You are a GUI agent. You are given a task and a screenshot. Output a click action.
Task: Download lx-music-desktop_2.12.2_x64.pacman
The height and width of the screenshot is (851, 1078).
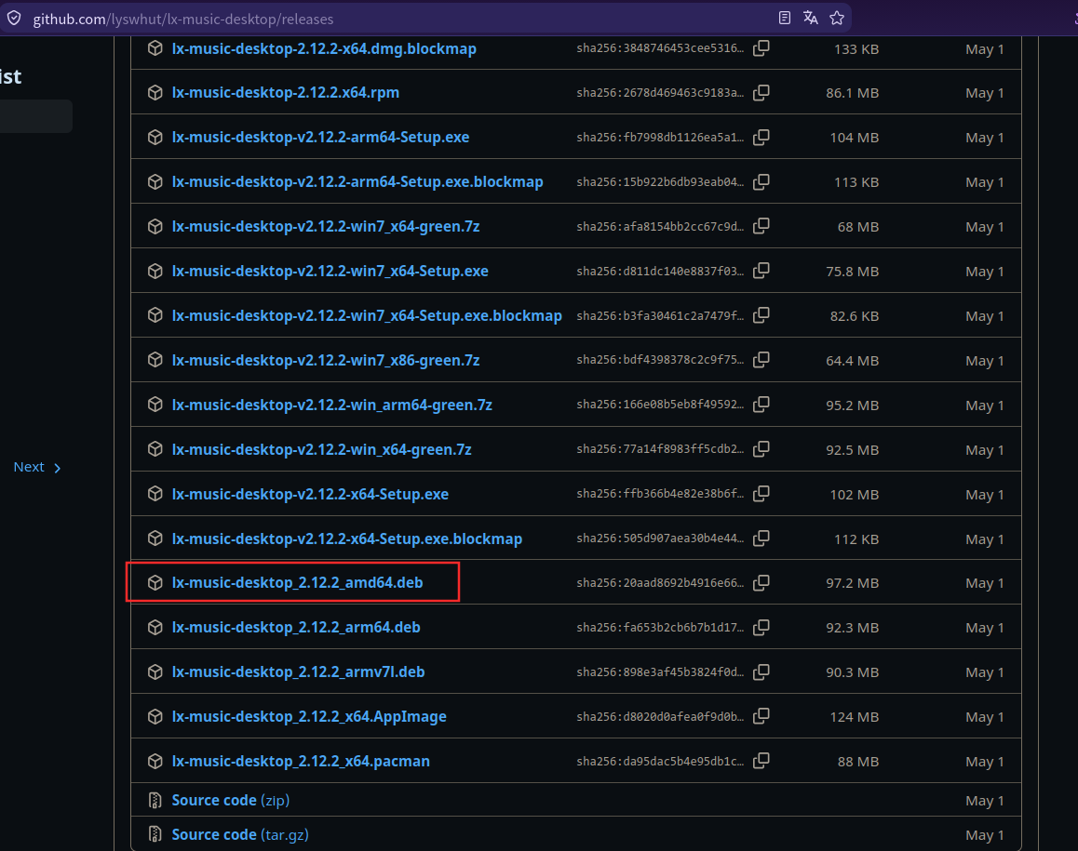(301, 761)
